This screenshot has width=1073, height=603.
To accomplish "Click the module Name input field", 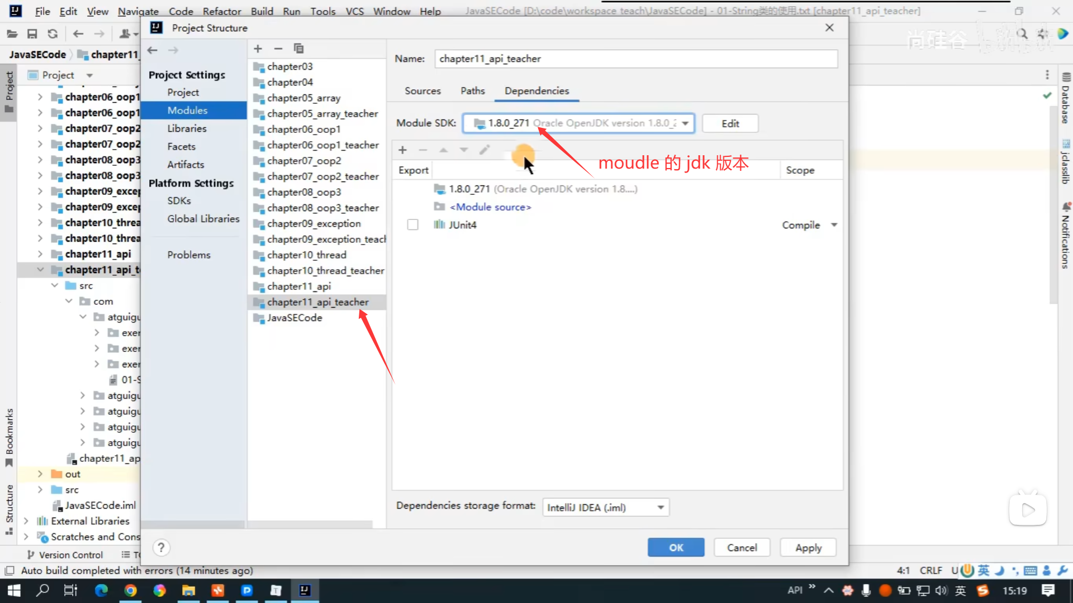I will pyautogui.click(x=636, y=59).
